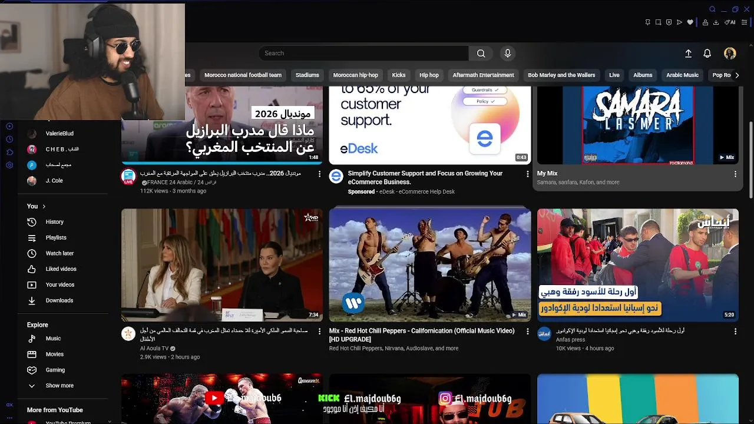The height and width of the screenshot is (424, 754).
Task: Click the page vertical scrollbar
Action: pos(750,159)
